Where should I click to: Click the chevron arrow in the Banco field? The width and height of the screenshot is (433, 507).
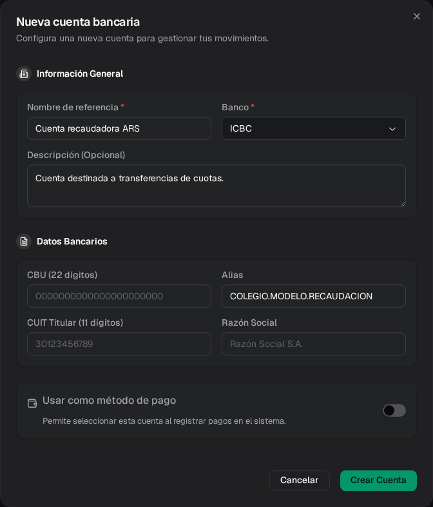(x=392, y=129)
